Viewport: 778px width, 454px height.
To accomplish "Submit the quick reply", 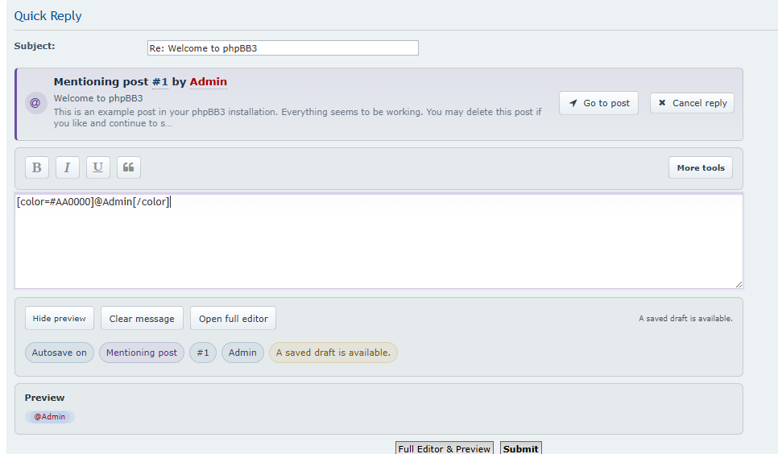I will tap(520, 448).
